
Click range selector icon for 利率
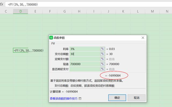point(102,49)
